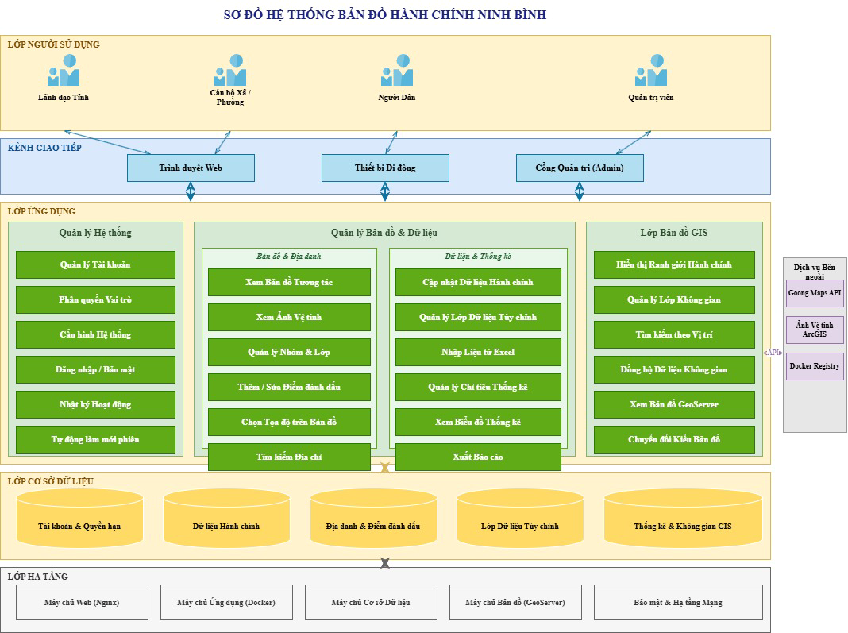Click the double arrow below Trình duyệt Web
The width and height of the screenshot is (848, 633).
click(191, 191)
